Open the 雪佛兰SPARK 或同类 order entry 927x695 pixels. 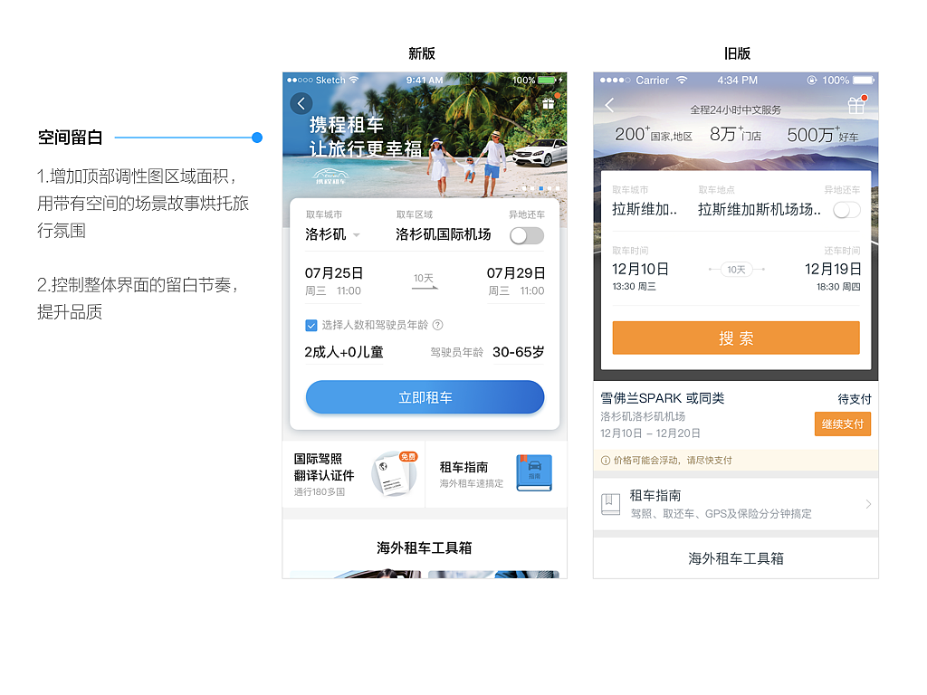[735, 415]
